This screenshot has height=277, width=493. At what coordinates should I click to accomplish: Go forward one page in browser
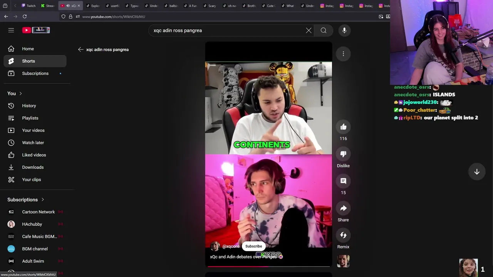pyautogui.click(x=15, y=17)
